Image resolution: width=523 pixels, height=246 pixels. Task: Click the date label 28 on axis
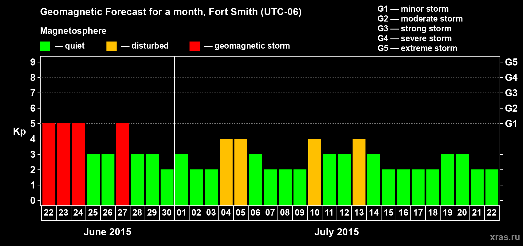coord(137,212)
